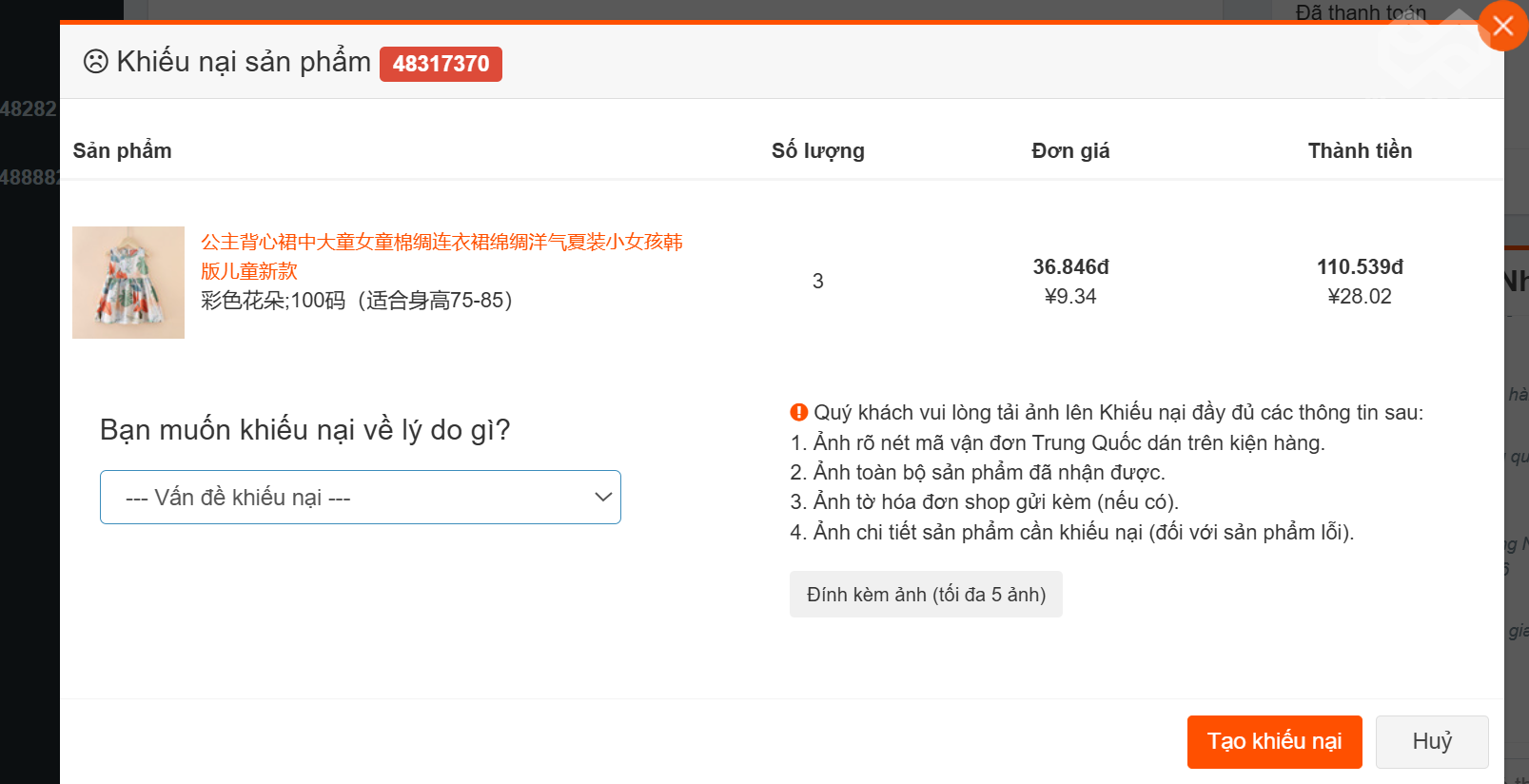This screenshot has width=1529, height=784.
Task: Cancel using the "Huỷ" button
Action: (1431, 741)
